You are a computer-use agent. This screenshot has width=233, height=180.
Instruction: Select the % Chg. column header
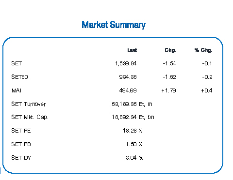click(203, 50)
